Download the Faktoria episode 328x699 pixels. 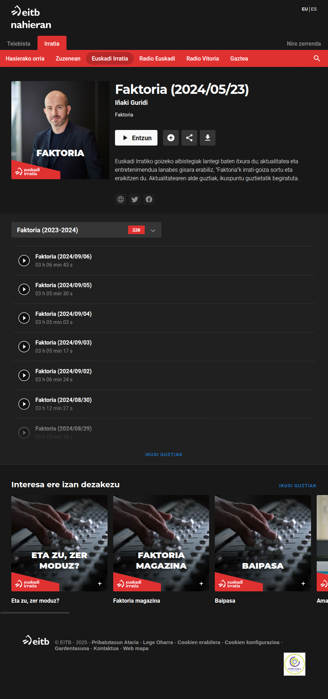click(208, 138)
